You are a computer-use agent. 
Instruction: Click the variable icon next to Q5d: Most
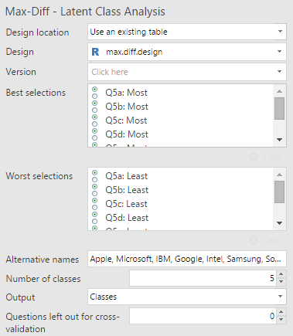95,134
